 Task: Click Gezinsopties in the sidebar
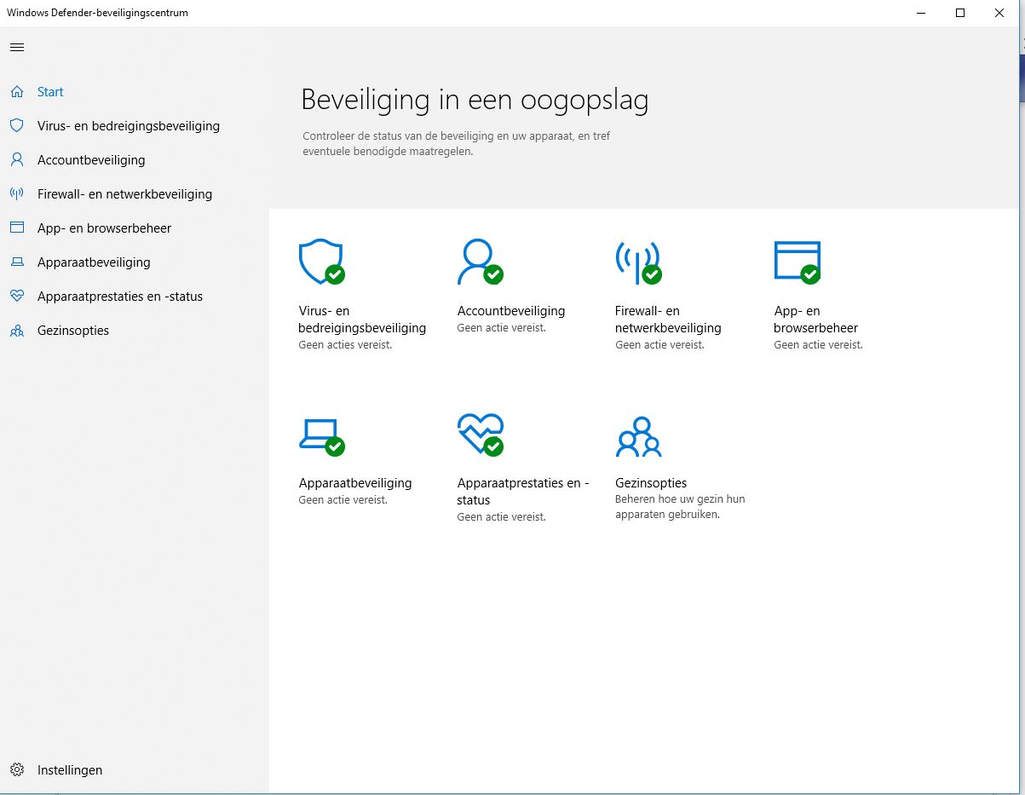pyautogui.click(x=73, y=331)
